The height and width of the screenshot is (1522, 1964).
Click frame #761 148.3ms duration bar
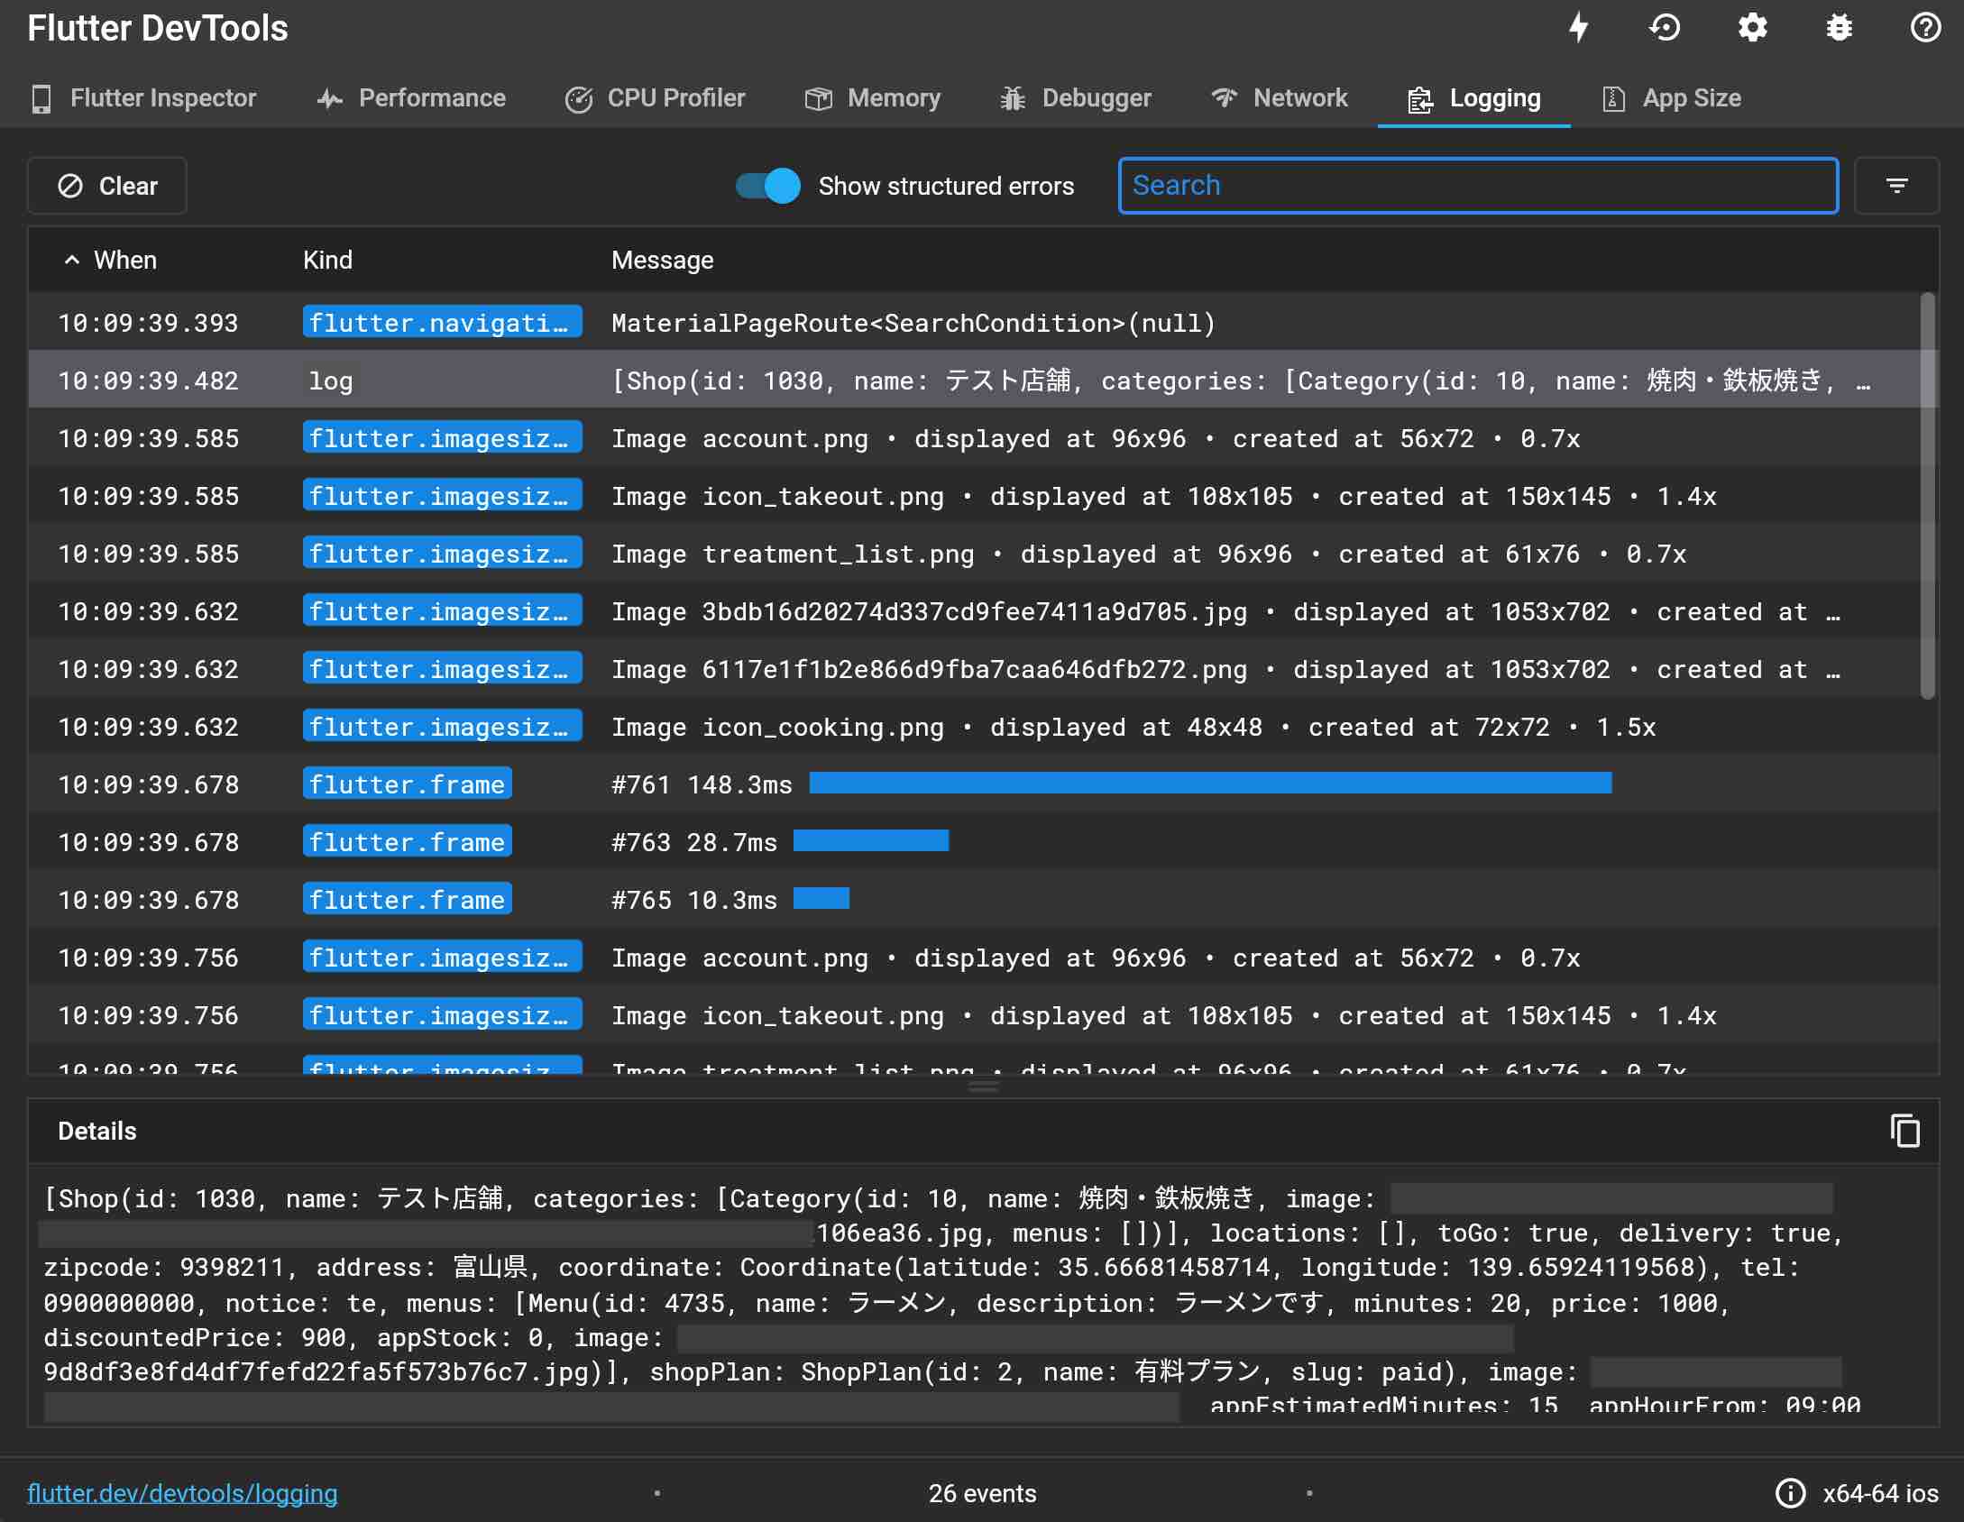pyautogui.click(x=1210, y=784)
